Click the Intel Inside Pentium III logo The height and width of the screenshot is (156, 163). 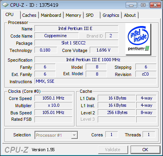coord(138,39)
